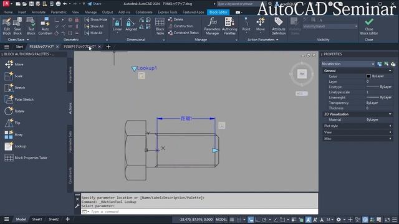Apply Auto Constrain
399x224 pixels.
click(x=46, y=26)
